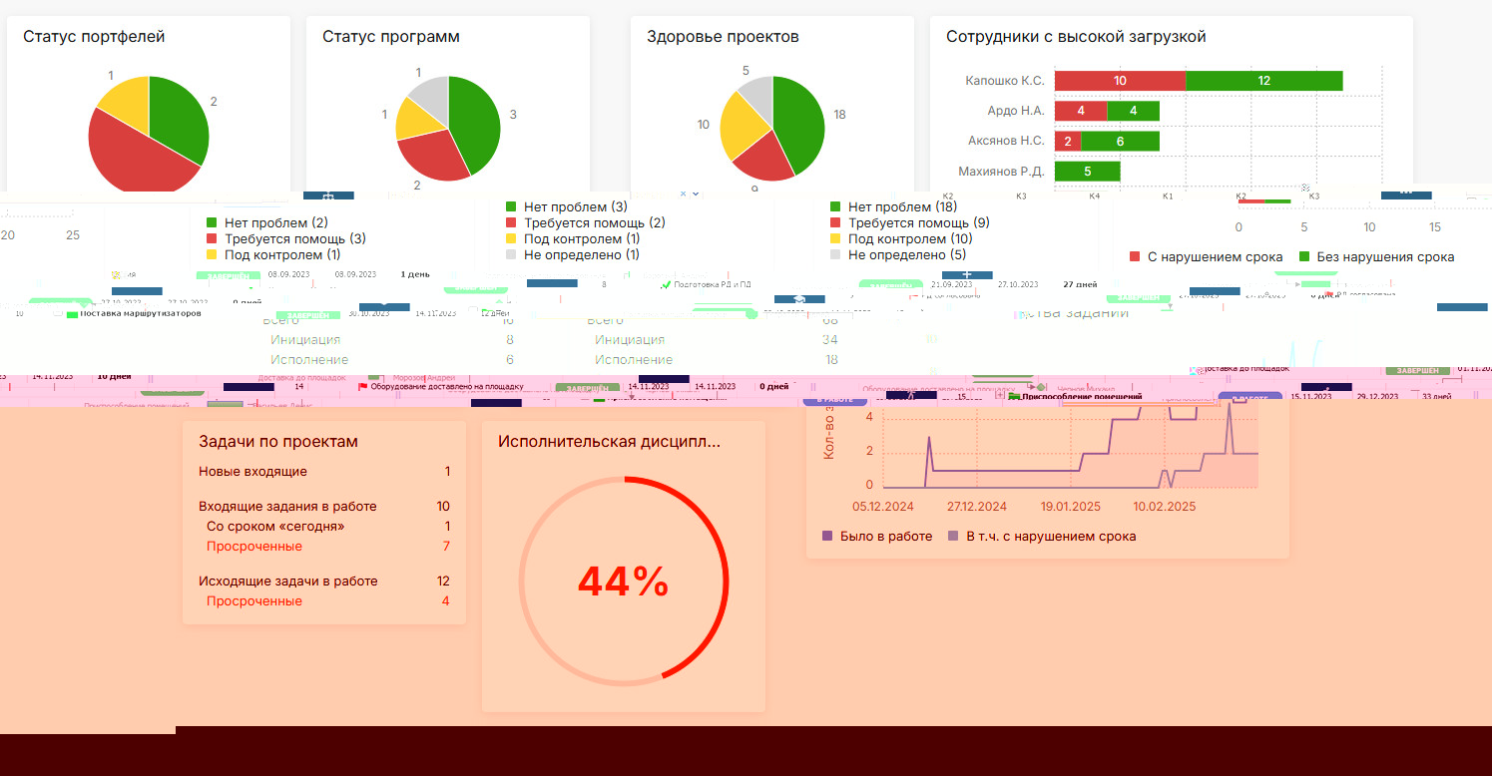The width and height of the screenshot is (1492, 776).
Task: Toggle the "Под контролем (10)" legend entry
Action: point(899,239)
